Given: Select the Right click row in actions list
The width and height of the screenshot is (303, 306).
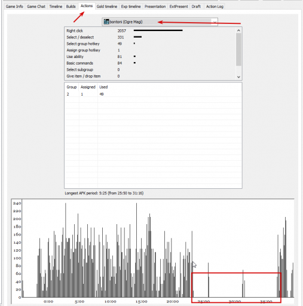Looking at the screenshot, I should pos(150,30).
